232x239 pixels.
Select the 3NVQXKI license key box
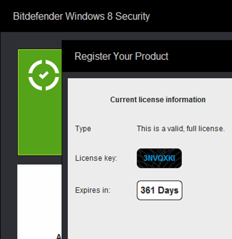click(x=159, y=158)
